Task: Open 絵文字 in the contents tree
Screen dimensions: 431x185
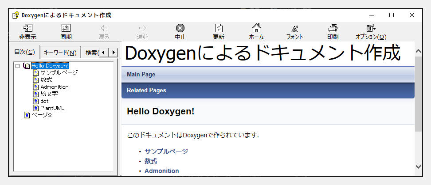Action: pyautogui.click(x=49, y=94)
